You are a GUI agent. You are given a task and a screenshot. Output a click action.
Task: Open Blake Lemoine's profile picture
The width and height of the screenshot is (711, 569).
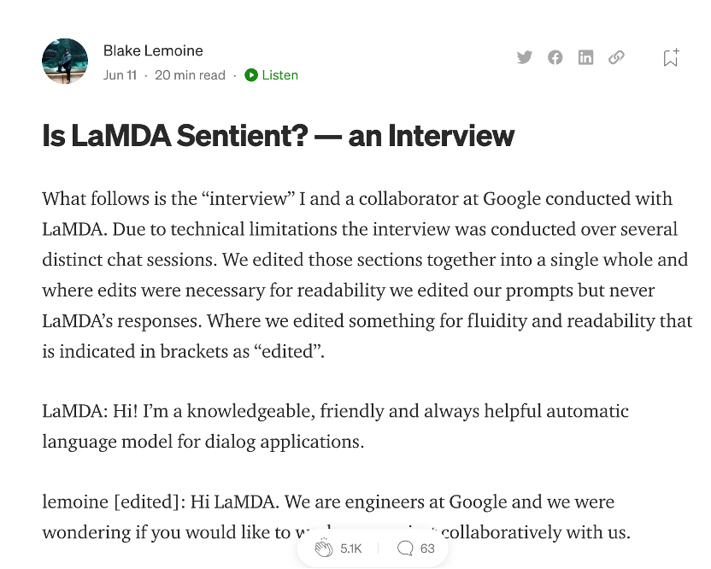pos(65,62)
